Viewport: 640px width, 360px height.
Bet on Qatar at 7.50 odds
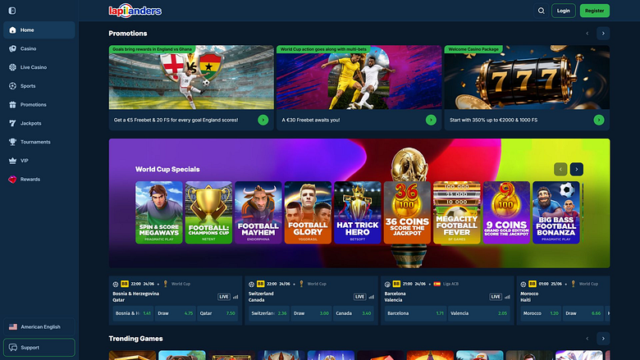pyautogui.click(x=217, y=313)
